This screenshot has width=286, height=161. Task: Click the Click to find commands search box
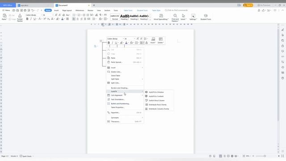pyautogui.click(x=177, y=10)
